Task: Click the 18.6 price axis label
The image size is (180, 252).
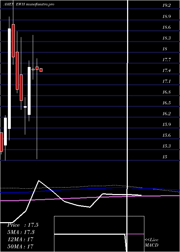Action: tap(166, 27)
